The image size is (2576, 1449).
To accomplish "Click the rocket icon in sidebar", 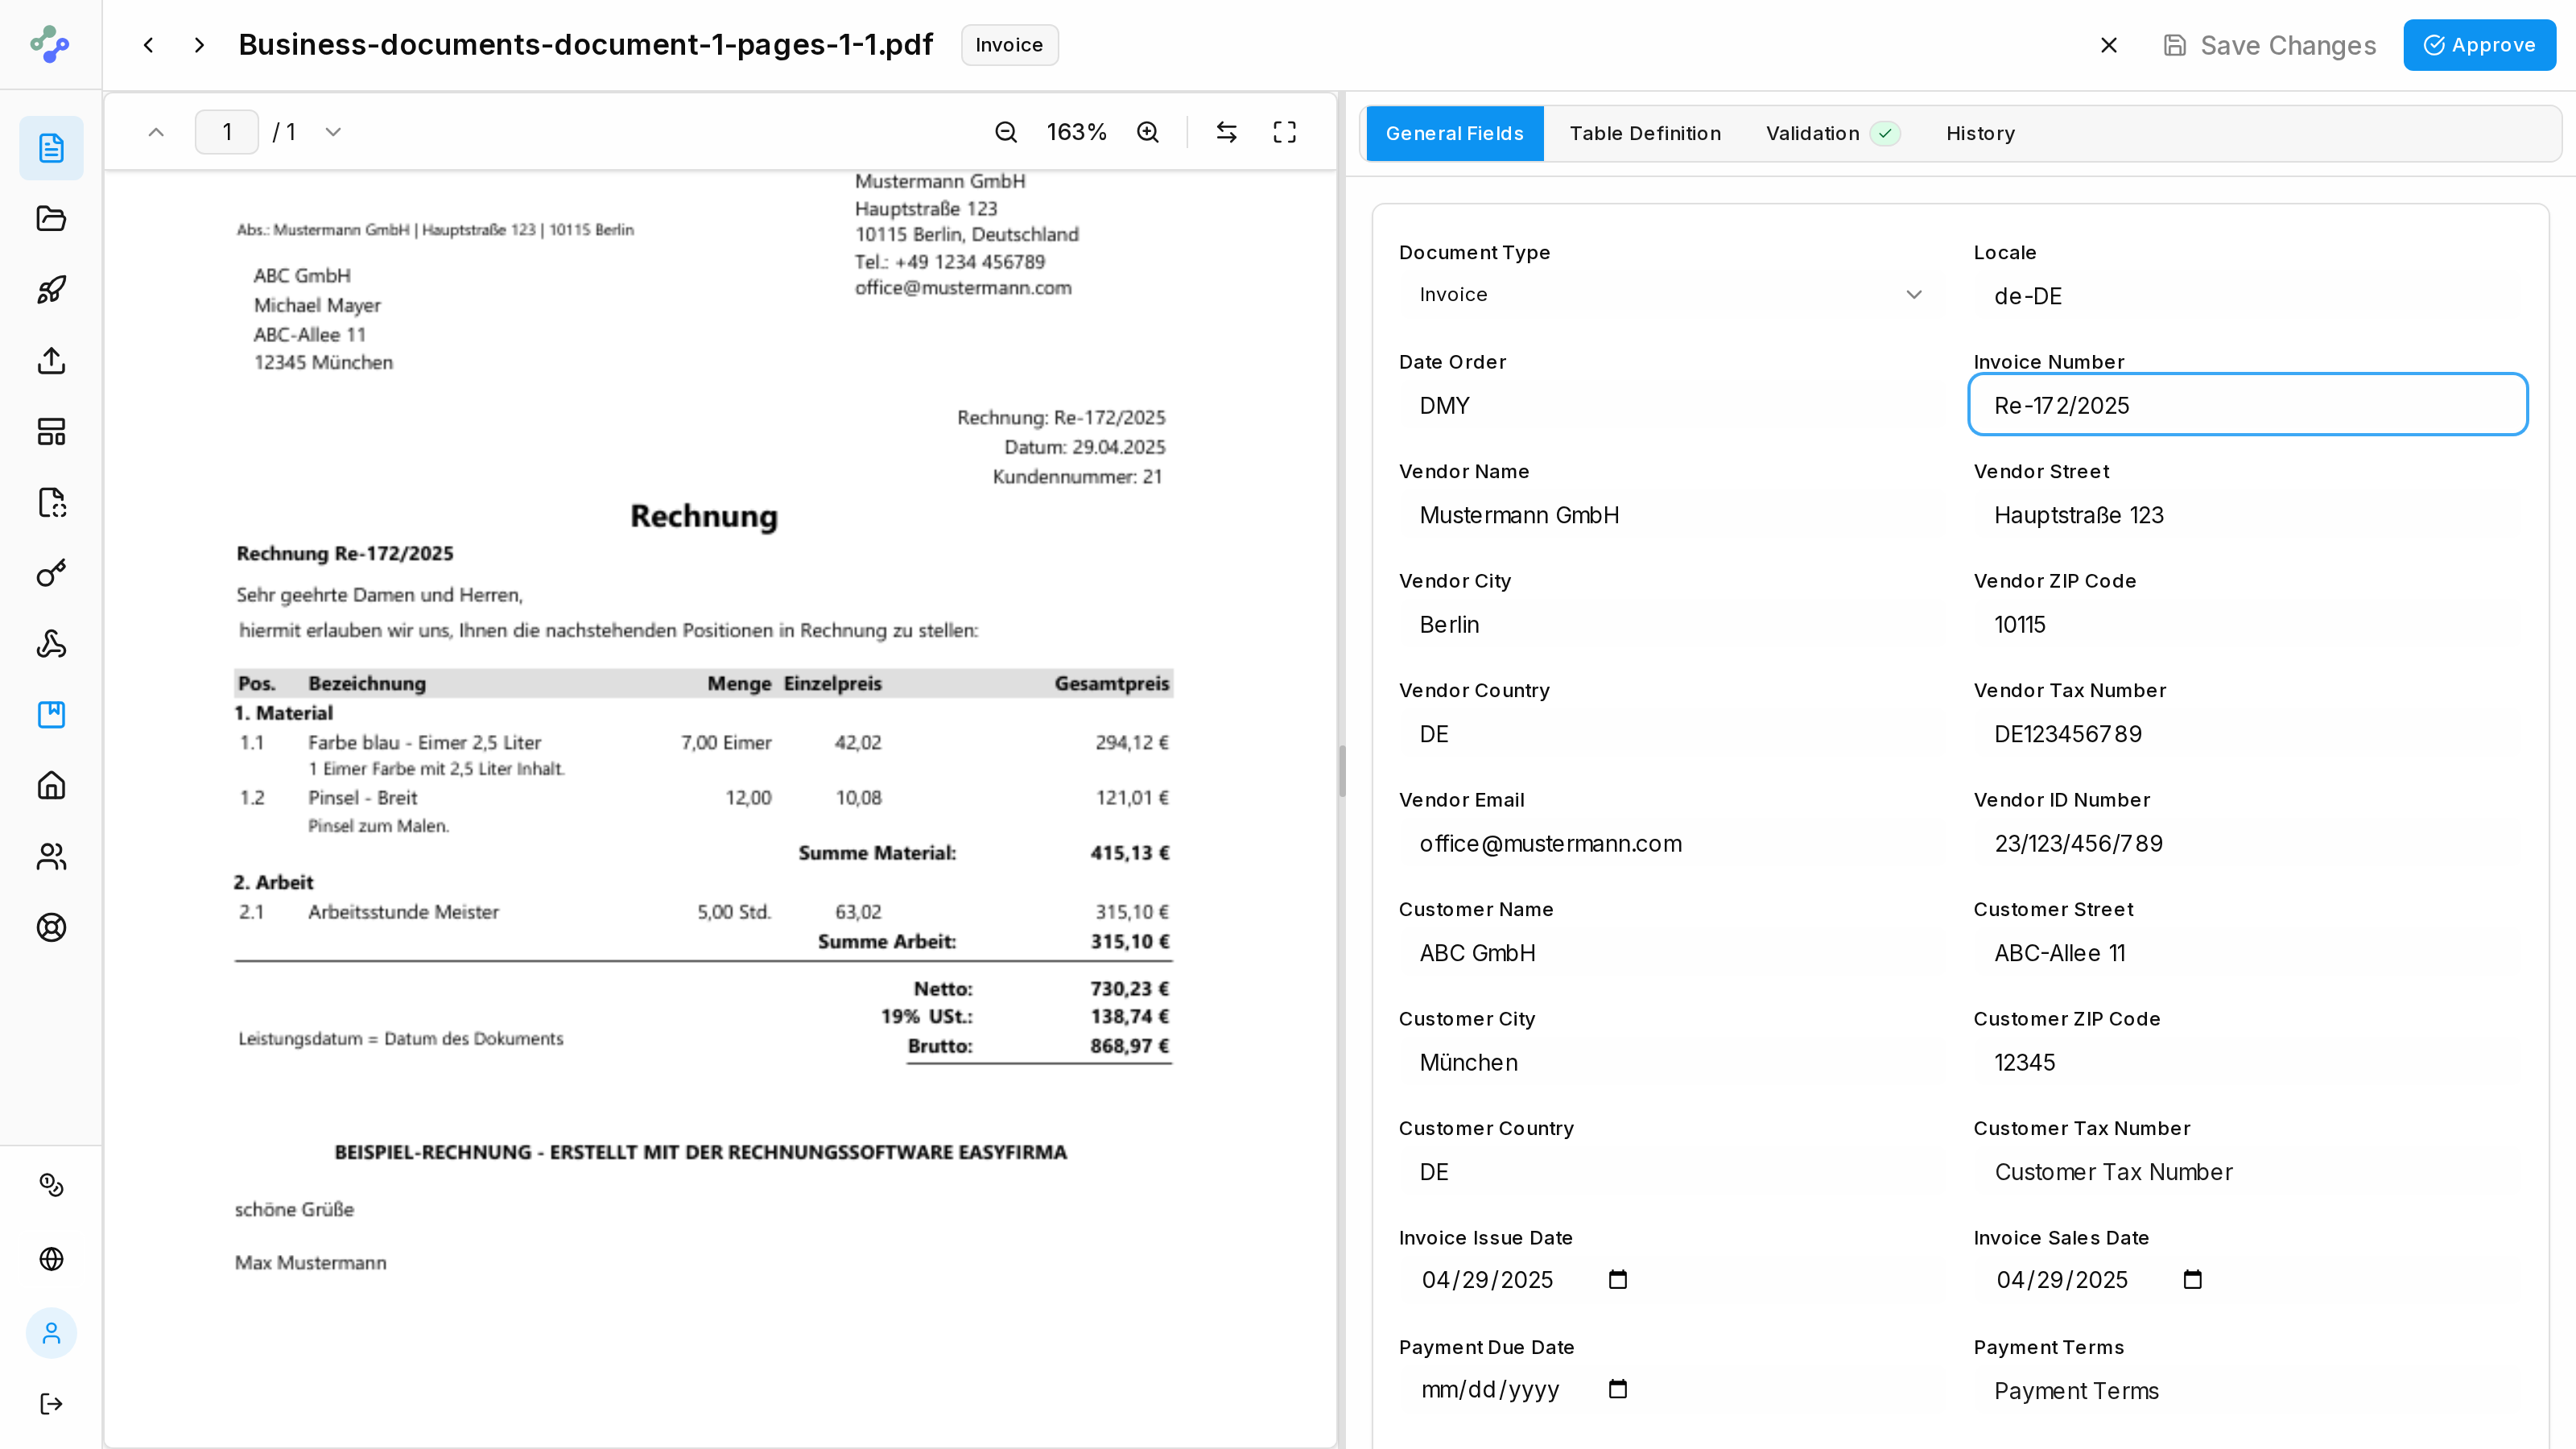I will (x=51, y=290).
